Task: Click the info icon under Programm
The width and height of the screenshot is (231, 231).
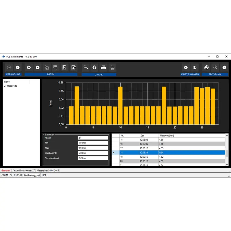Action: point(215,67)
